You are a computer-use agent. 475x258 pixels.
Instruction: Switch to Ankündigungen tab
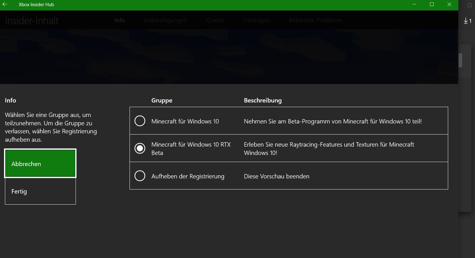[165, 20]
